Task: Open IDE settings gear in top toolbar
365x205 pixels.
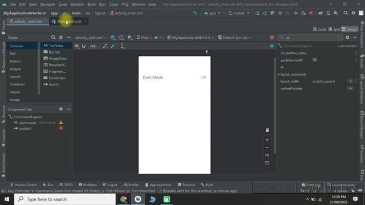Action: [354, 13]
